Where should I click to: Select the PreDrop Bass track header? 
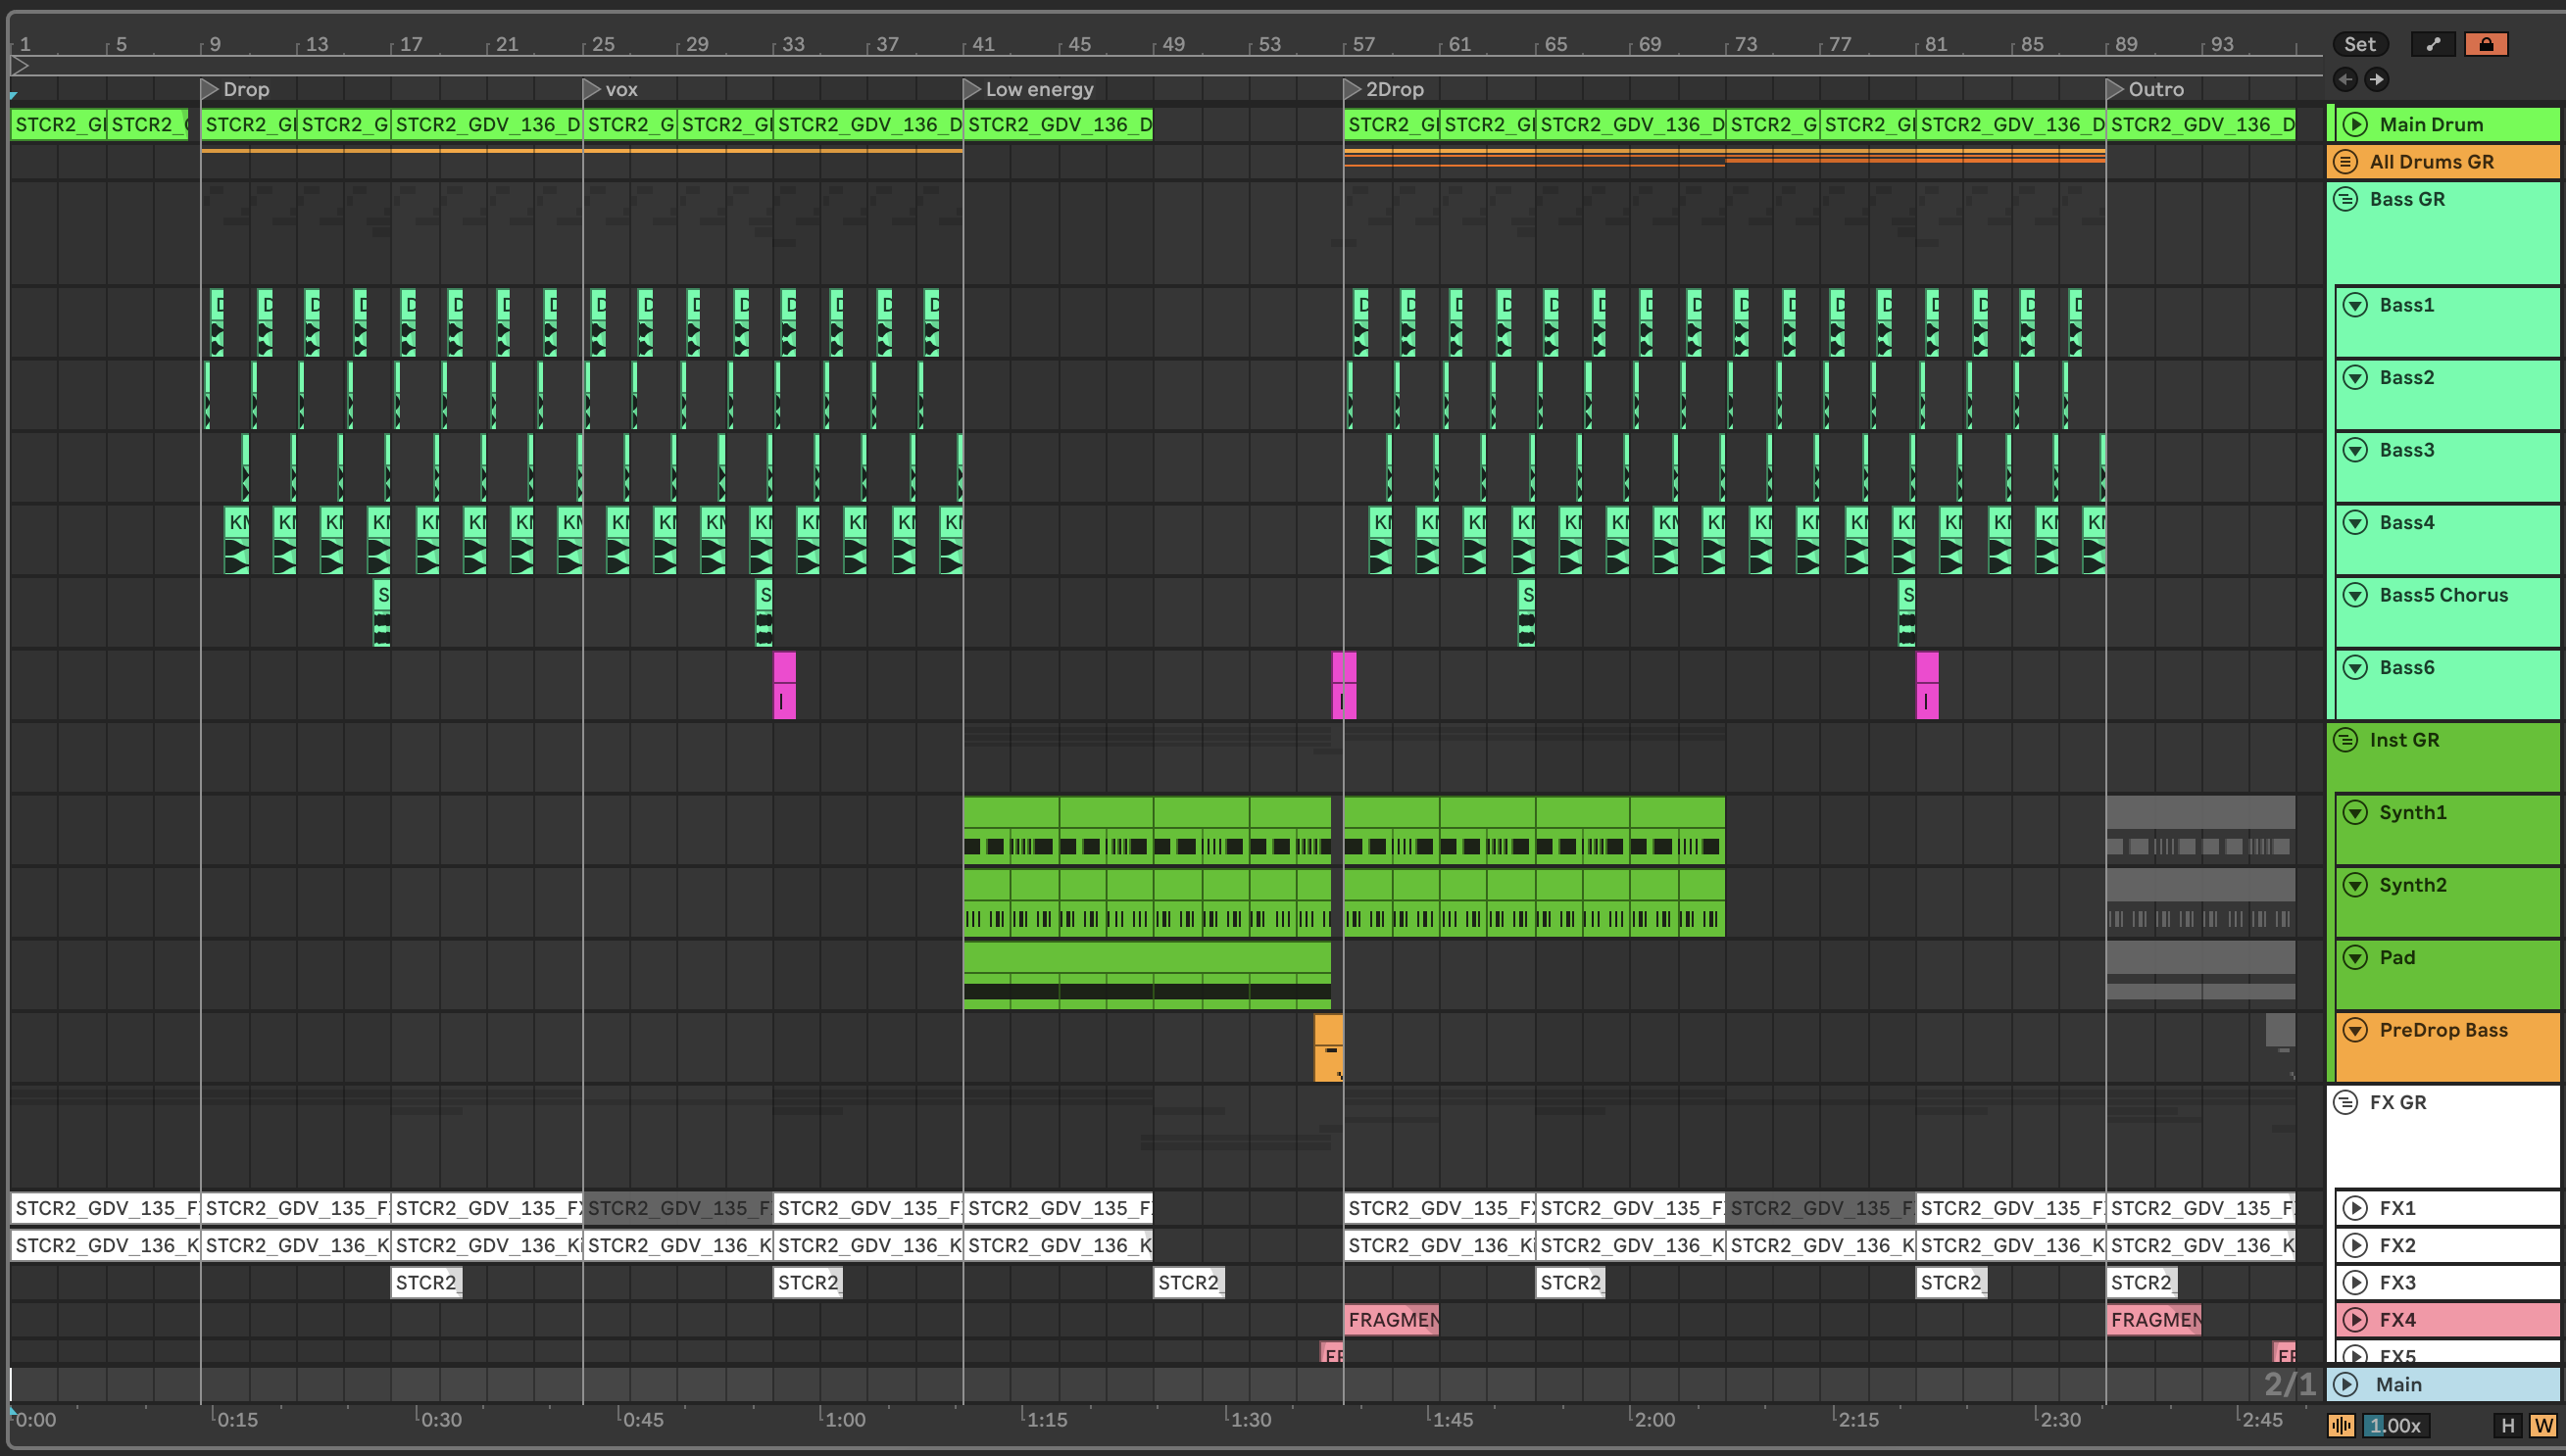coord(2443,1030)
